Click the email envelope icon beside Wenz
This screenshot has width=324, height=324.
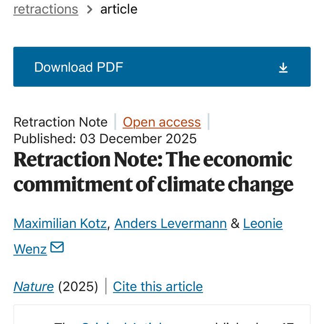point(57,247)
